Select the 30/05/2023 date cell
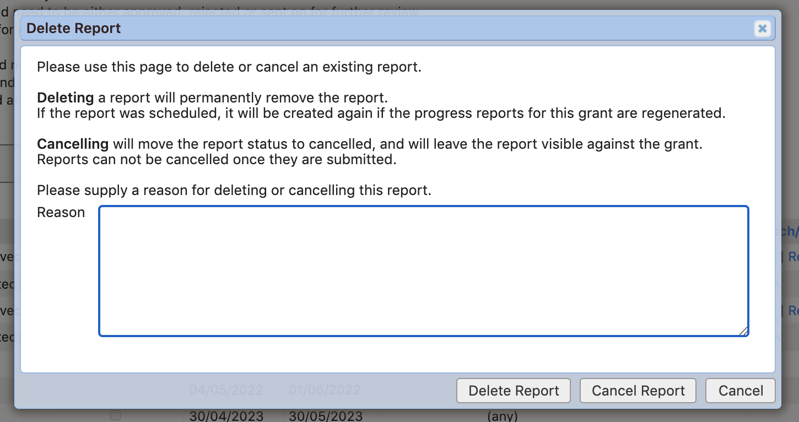This screenshot has width=799, height=422. pyautogui.click(x=325, y=416)
